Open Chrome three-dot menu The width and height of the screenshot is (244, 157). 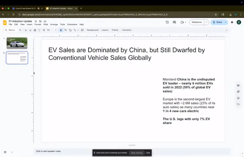pyautogui.click(x=241, y=14)
